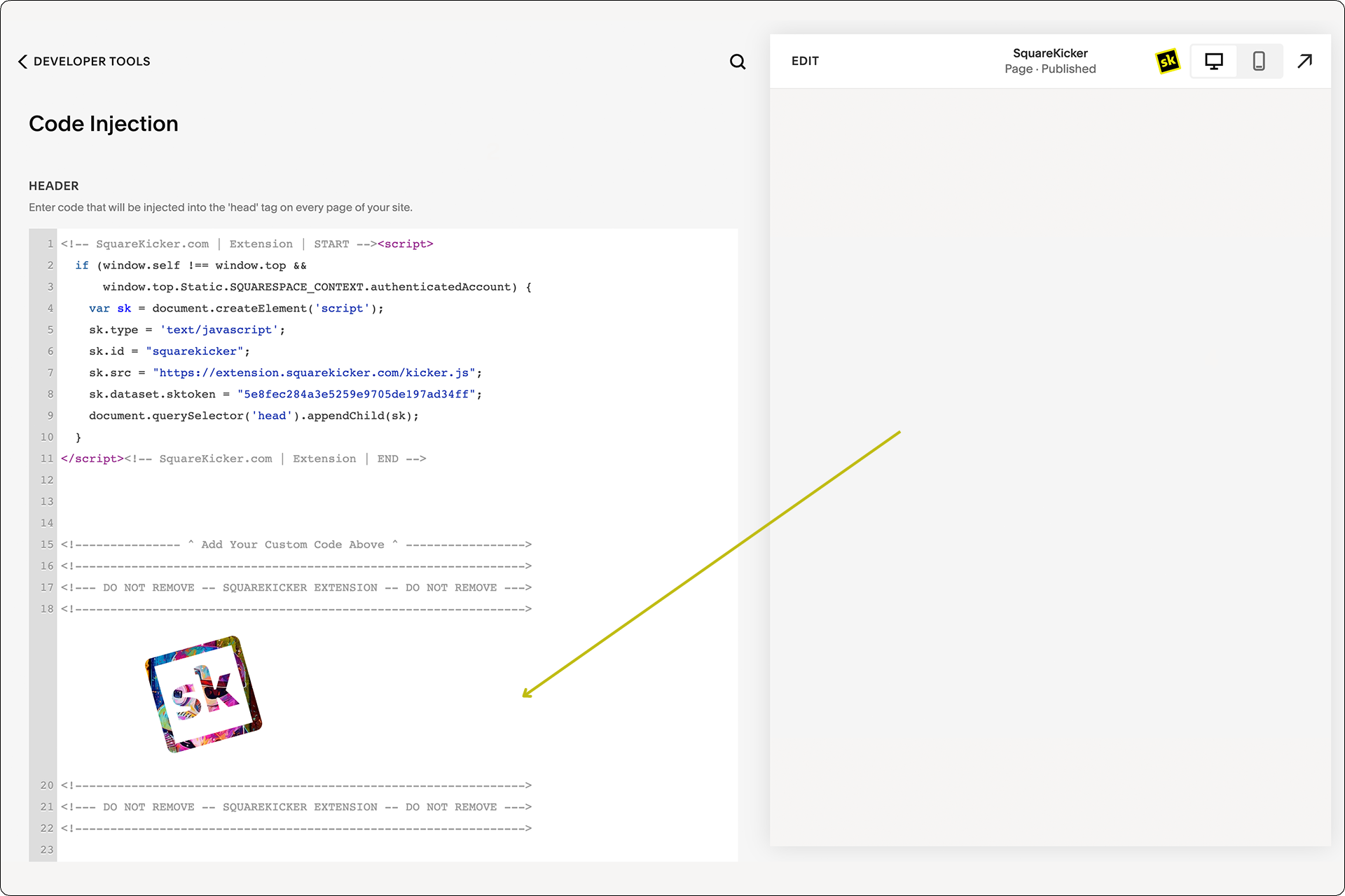Viewport: 1345px width, 896px height.
Task: Click the var sk createElement line
Action: (236, 309)
